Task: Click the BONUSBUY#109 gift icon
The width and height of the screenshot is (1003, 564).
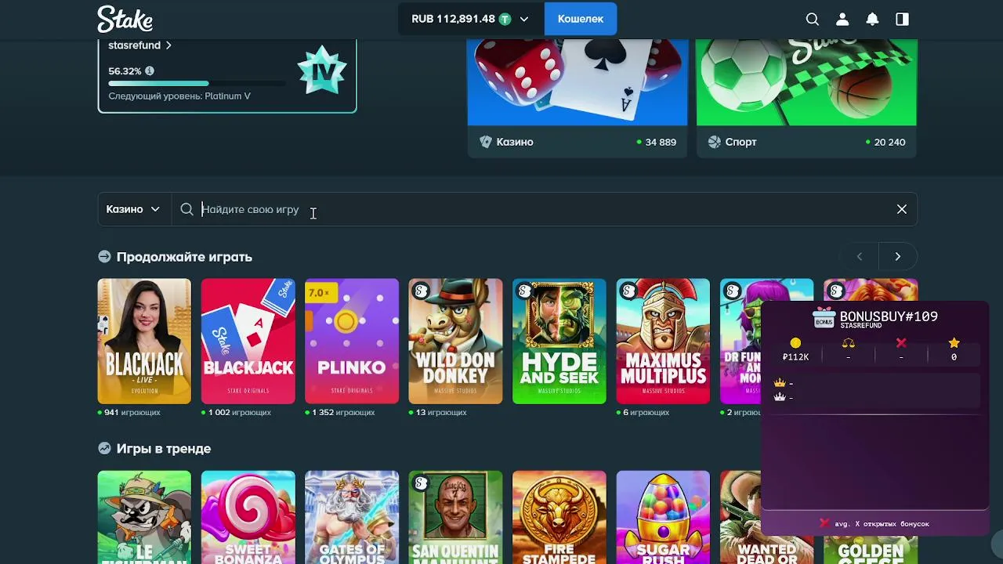Action: pos(824,317)
